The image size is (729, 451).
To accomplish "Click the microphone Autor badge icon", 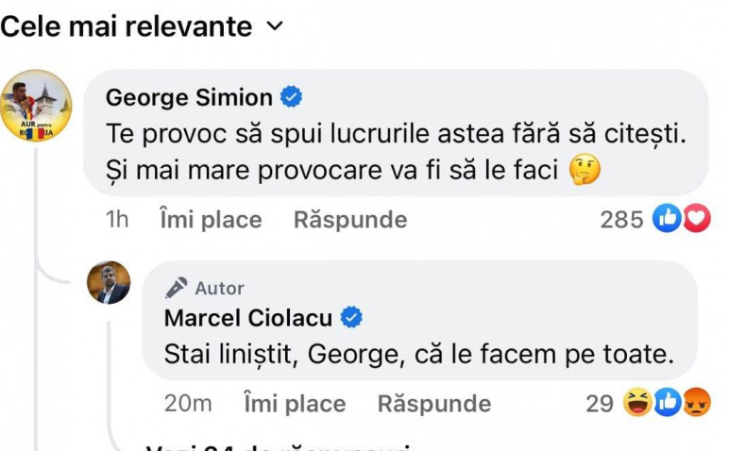I will coord(177,288).
